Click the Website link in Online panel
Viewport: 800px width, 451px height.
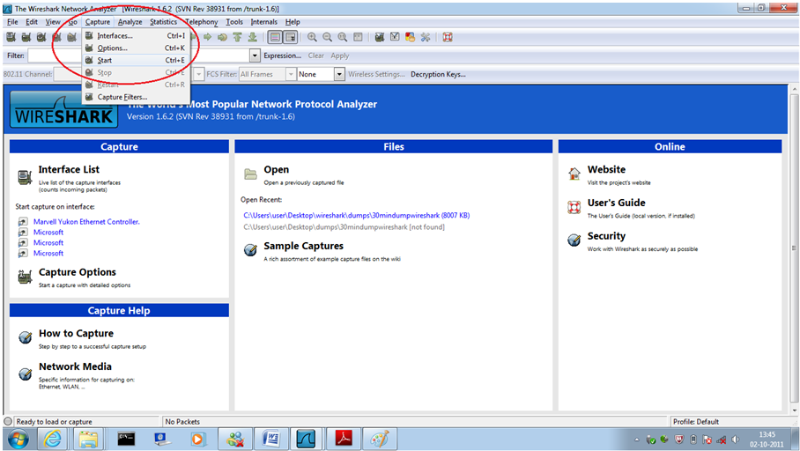point(606,169)
